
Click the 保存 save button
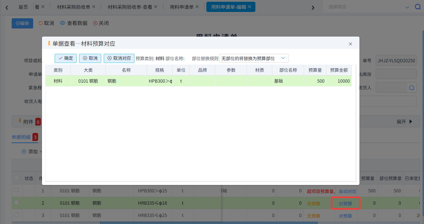[22, 23]
